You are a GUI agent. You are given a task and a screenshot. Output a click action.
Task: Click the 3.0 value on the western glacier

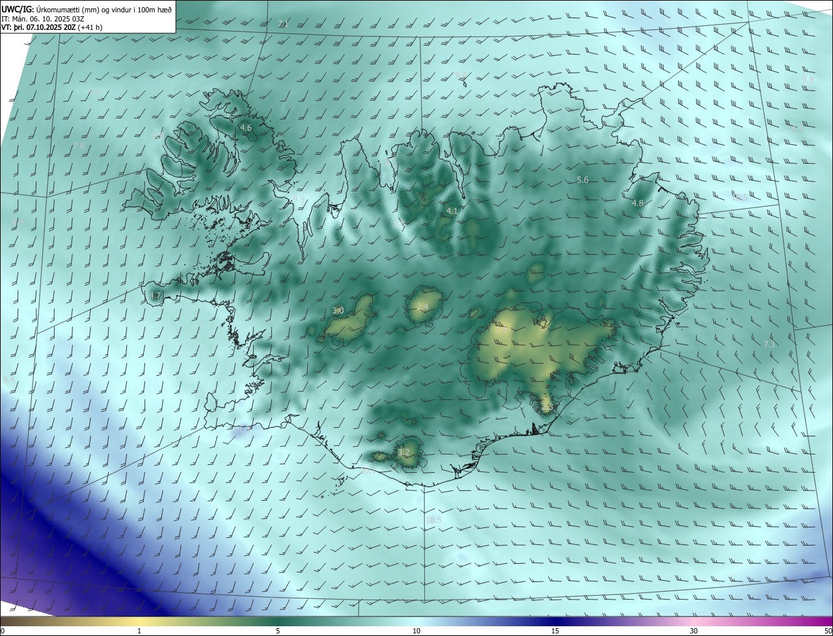click(338, 311)
